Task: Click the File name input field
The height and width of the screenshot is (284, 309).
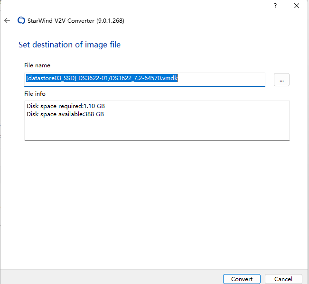Action: pos(145,80)
